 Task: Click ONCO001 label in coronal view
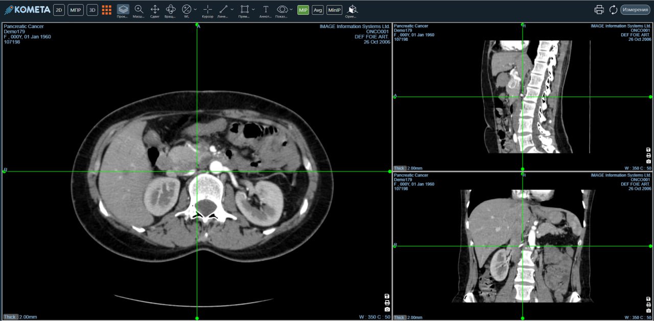[x=641, y=180]
